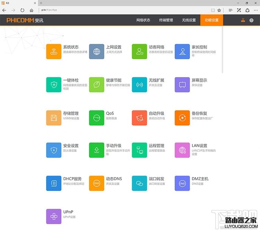Click the DMZ主机 title text
The width and height of the screenshot is (260, 231).
click(x=200, y=179)
